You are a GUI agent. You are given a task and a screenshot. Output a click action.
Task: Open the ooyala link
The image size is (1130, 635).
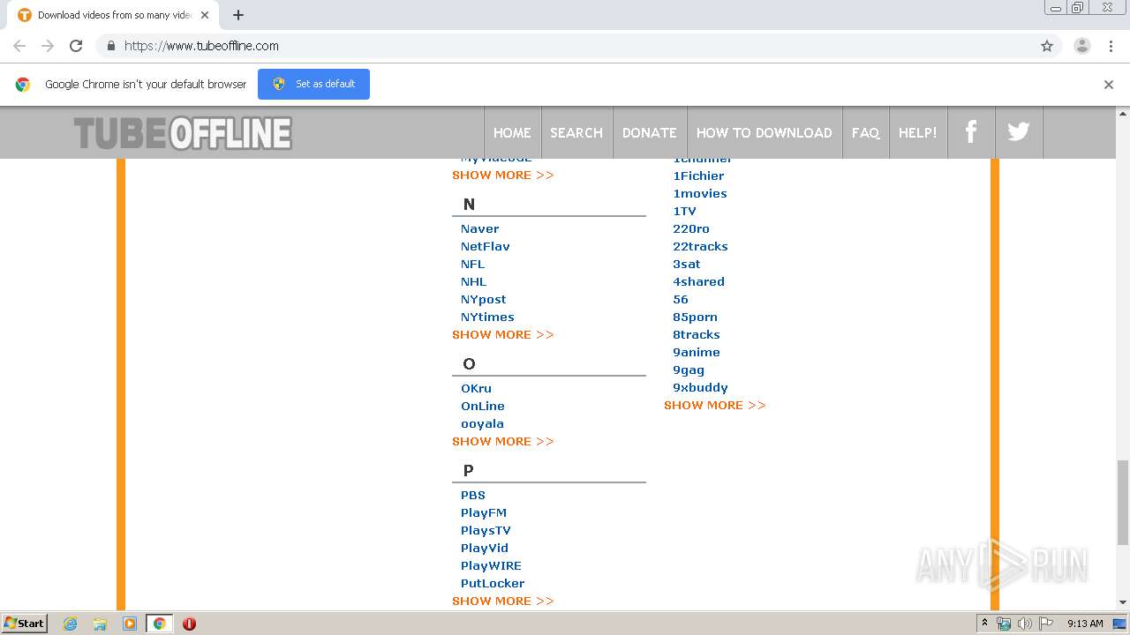(x=482, y=423)
